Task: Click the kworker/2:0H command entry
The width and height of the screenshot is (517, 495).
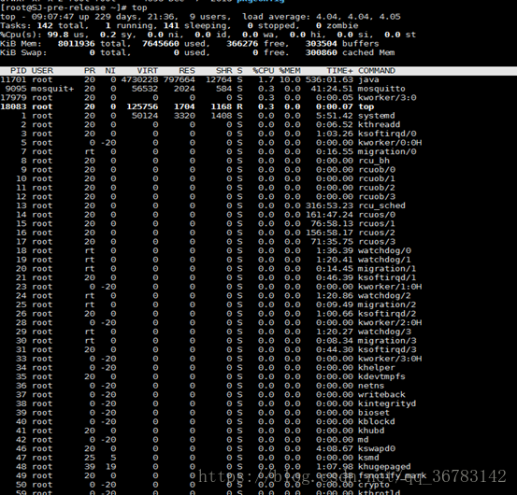Action: pos(390,323)
